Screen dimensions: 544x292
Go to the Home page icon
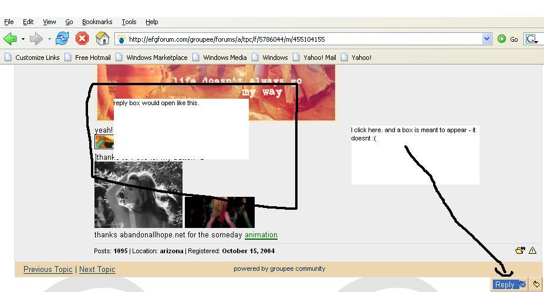(x=102, y=39)
